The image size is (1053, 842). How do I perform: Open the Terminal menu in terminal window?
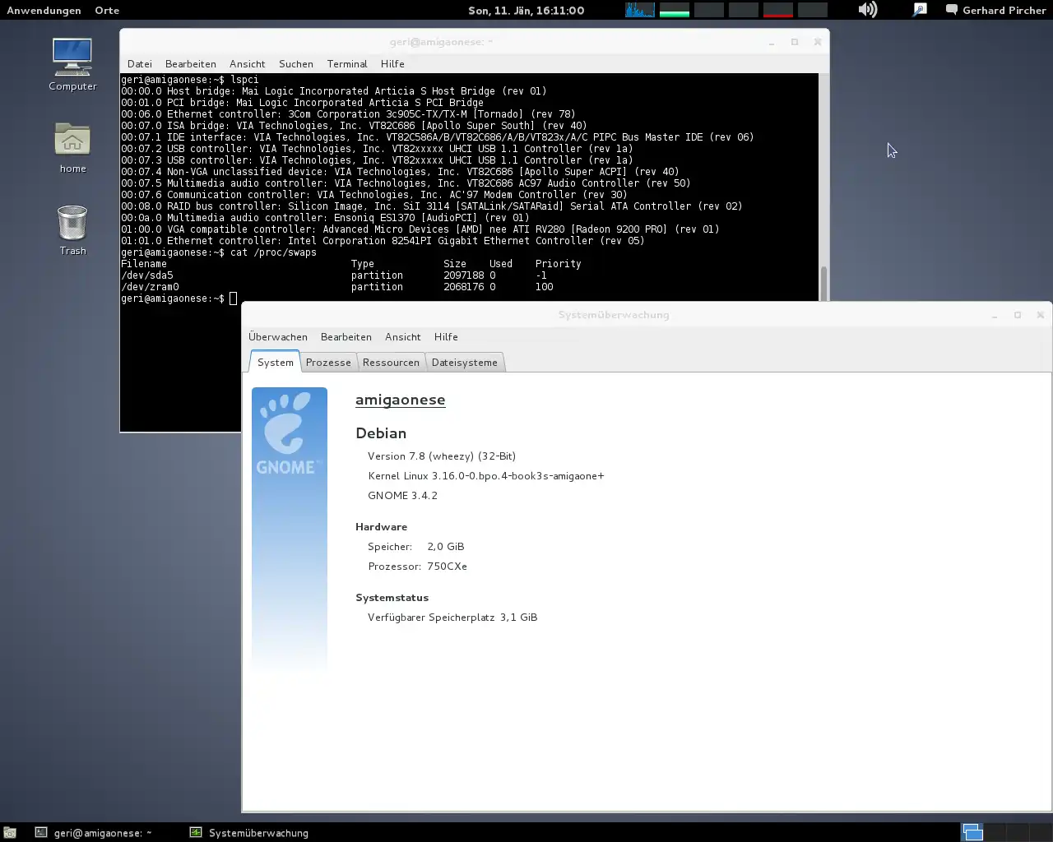tap(347, 63)
